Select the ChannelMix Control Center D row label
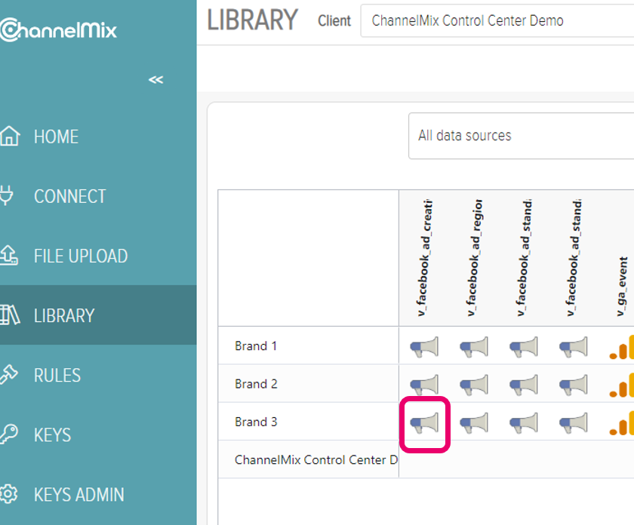The image size is (634, 525). pyautogui.click(x=316, y=460)
